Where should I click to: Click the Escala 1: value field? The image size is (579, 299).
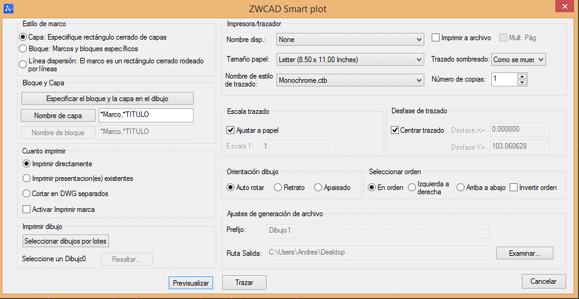pos(298,147)
